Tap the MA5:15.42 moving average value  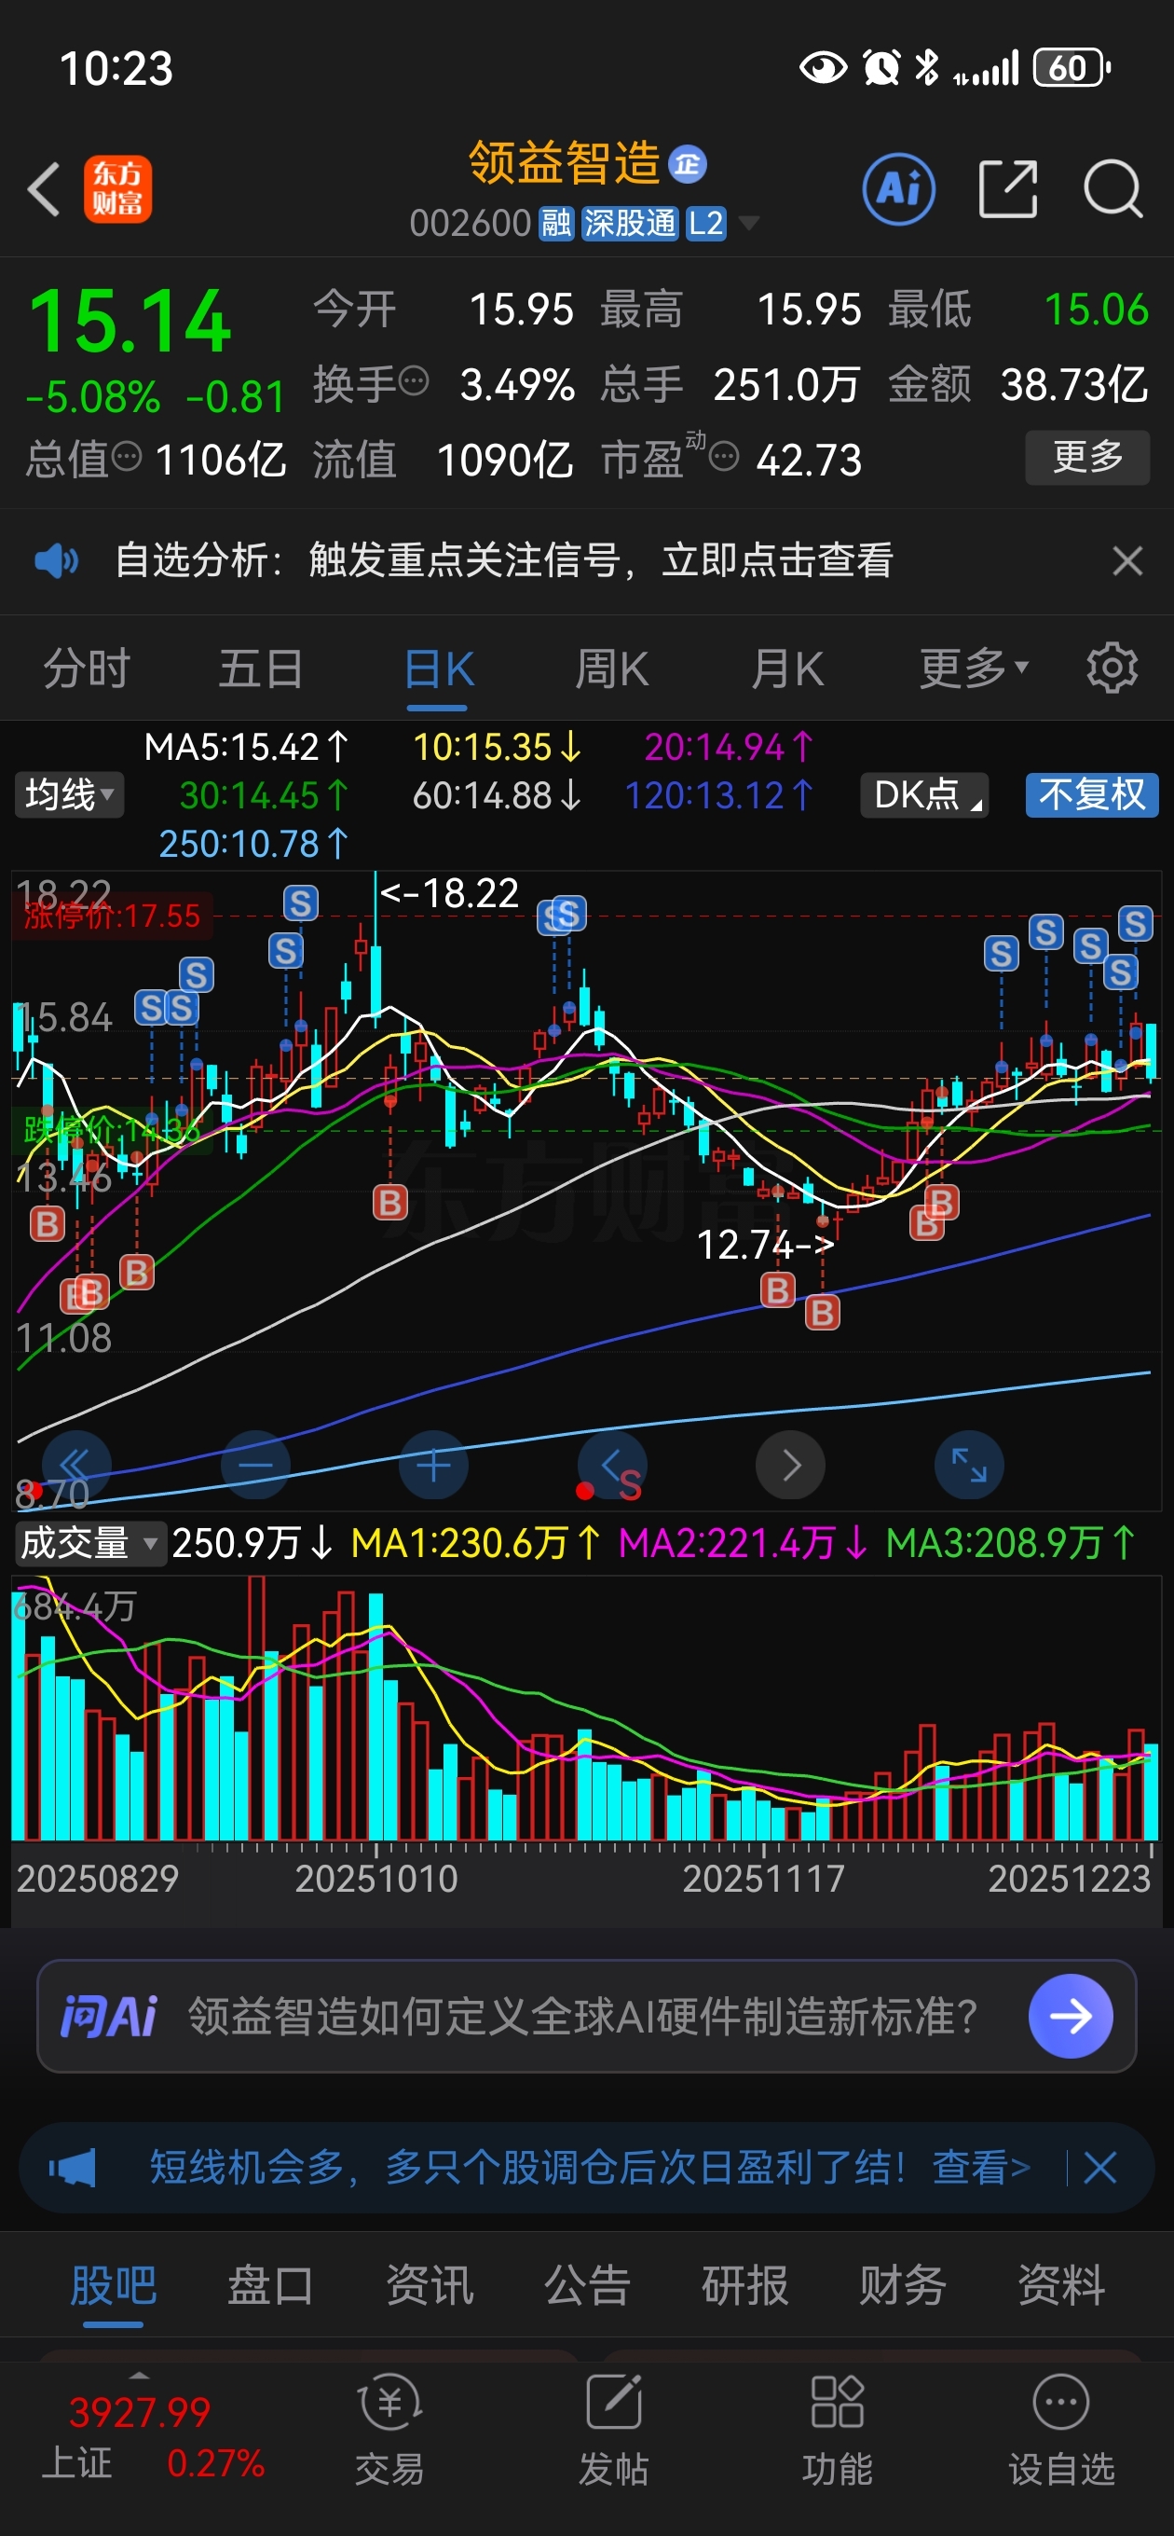point(246,747)
